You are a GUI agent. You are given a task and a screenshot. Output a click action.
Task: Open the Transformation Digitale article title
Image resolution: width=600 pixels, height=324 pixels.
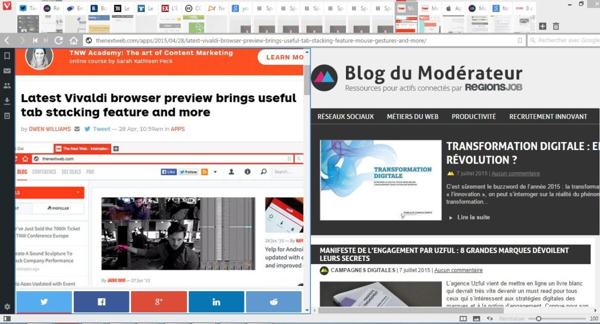pos(522,153)
